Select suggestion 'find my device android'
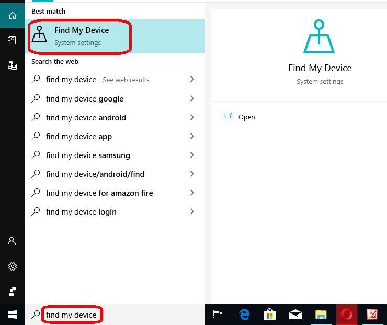Viewport: 387px width, 325px height. point(115,117)
